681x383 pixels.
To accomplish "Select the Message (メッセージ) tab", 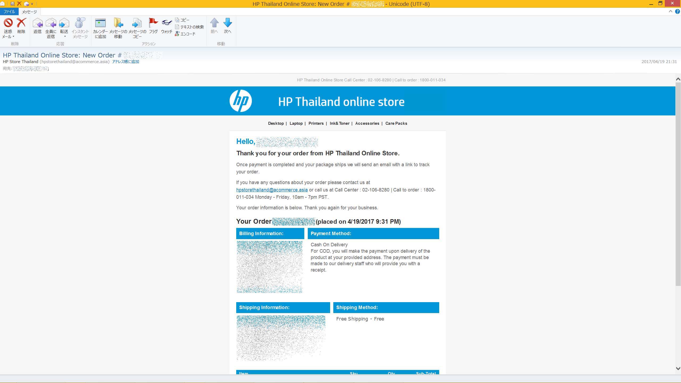I will click(x=29, y=12).
